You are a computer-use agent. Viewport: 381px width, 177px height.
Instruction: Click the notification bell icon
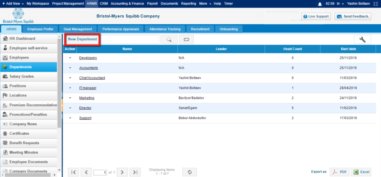point(320,4)
